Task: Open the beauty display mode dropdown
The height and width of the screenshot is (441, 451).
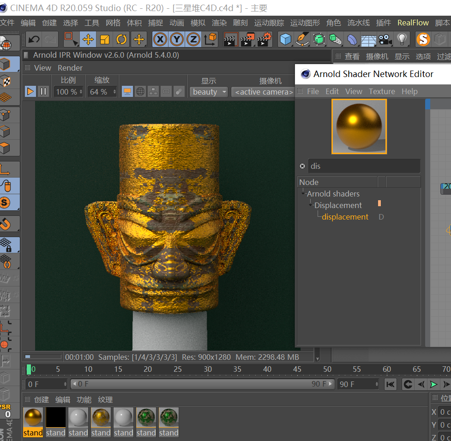Action: point(209,92)
